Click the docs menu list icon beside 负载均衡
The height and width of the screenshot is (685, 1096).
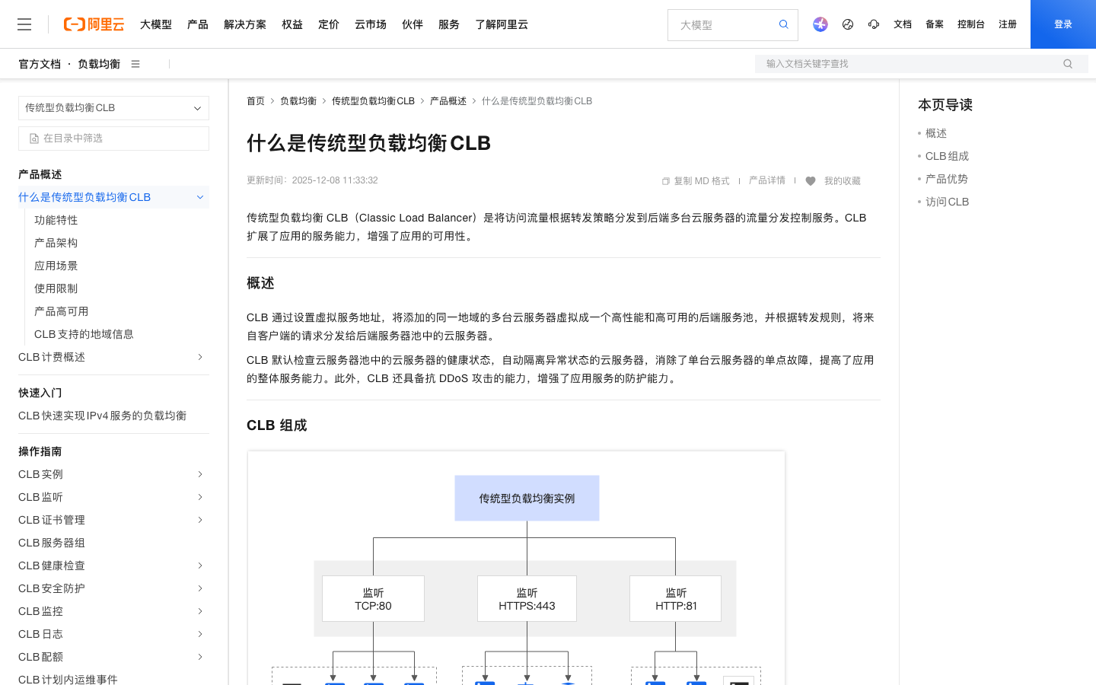click(135, 64)
